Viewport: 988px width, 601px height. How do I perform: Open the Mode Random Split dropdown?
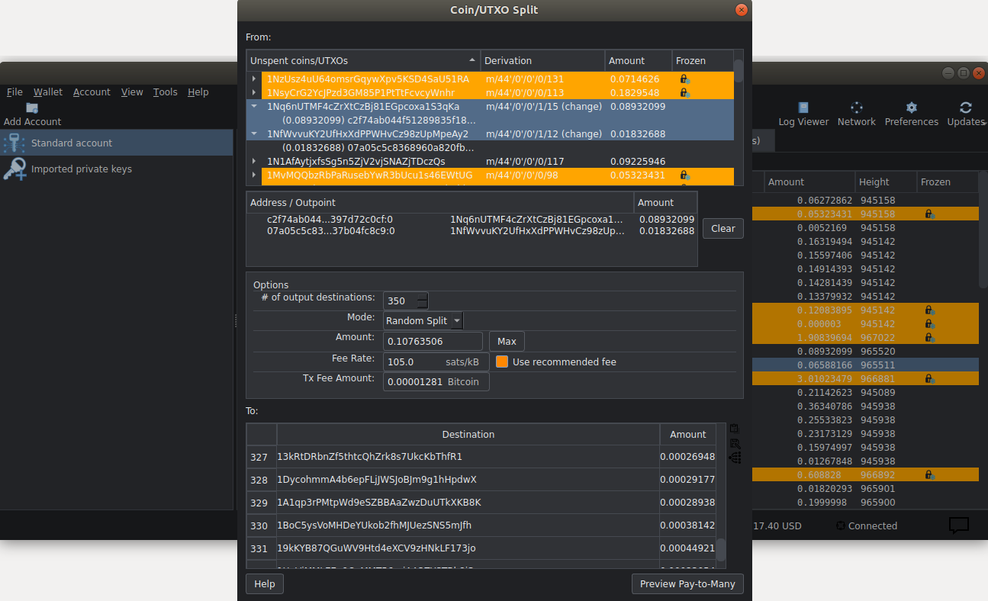click(x=423, y=320)
